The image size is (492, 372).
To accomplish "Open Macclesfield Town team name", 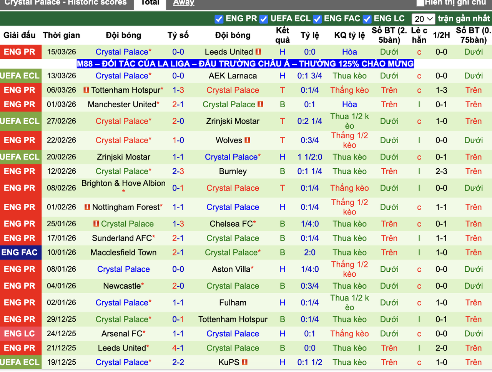I will [x=123, y=252].
